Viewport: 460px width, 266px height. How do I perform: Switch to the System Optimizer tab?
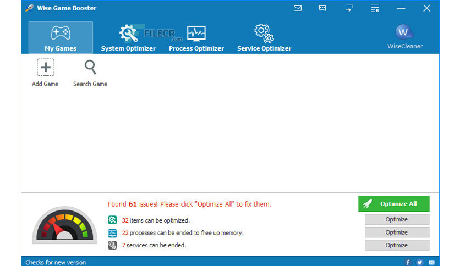click(x=128, y=37)
